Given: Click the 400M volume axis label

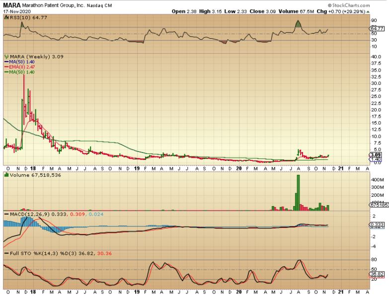Looking at the screenshot, I should click(377, 179).
